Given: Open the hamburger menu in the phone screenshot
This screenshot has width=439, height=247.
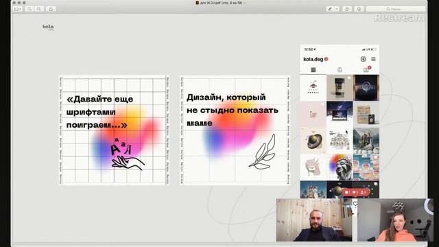Looking at the screenshot, I should coord(373,59).
